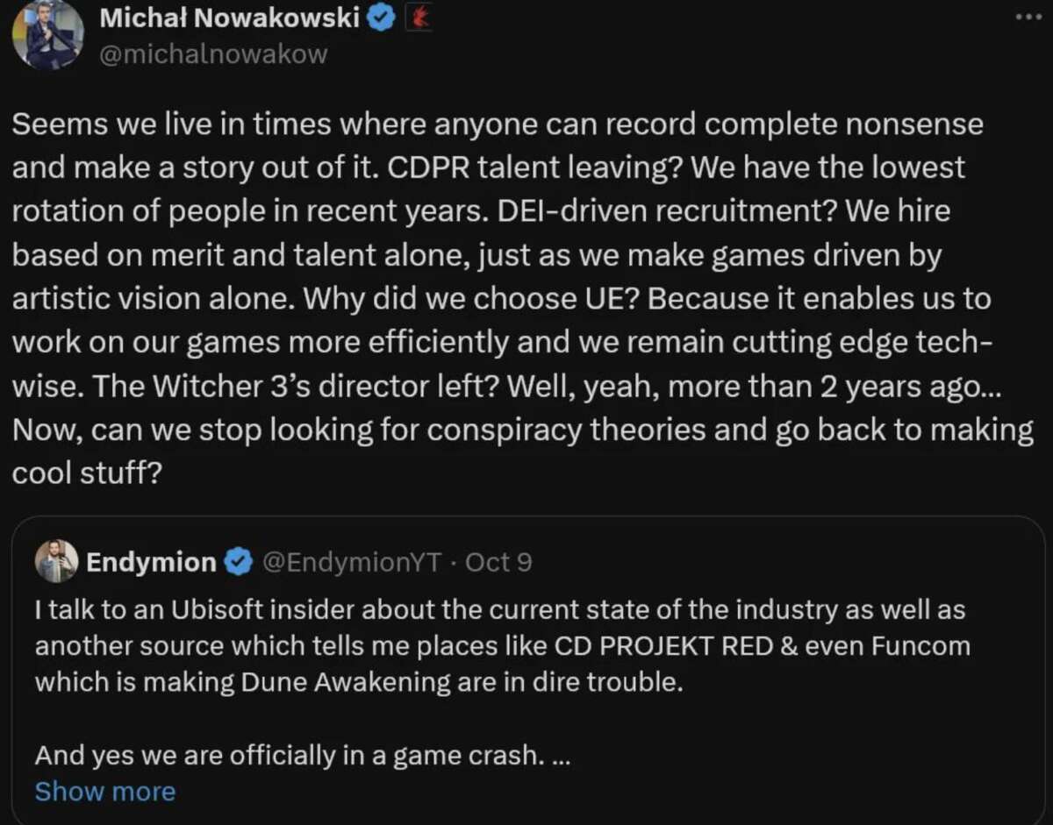
Task: Click Michał Nowakowski's blue verified badge
Action: [382, 16]
